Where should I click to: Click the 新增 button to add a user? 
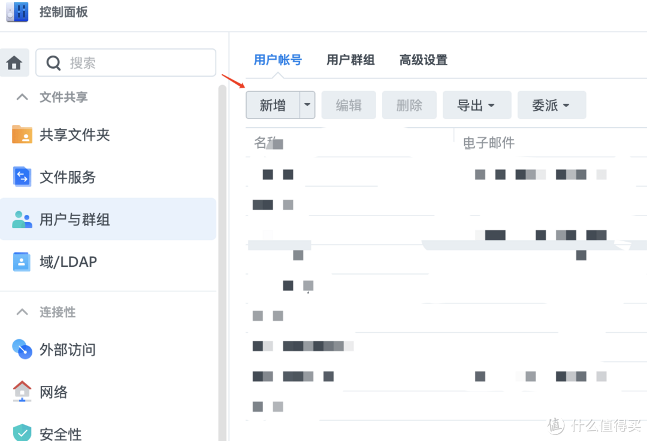(x=273, y=105)
